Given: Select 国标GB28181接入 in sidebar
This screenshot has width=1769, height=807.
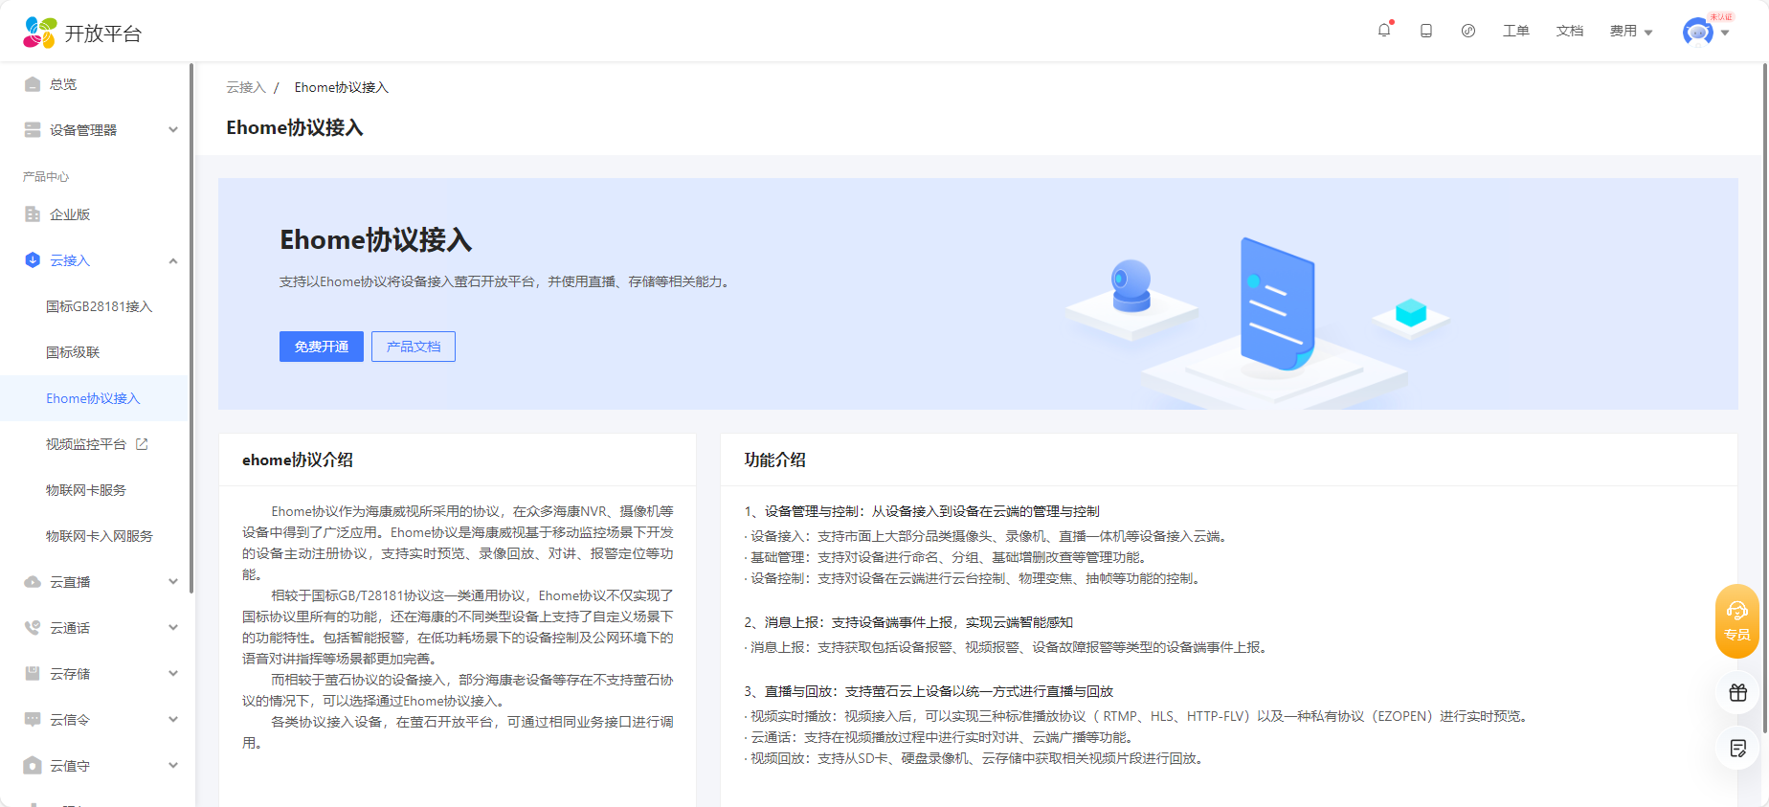Looking at the screenshot, I should coord(100,306).
